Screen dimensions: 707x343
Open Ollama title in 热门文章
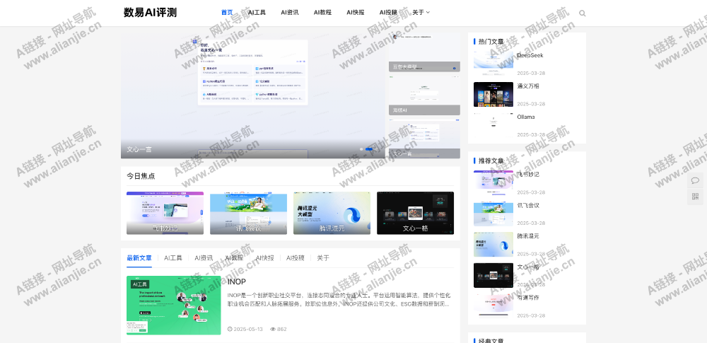click(526, 117)
